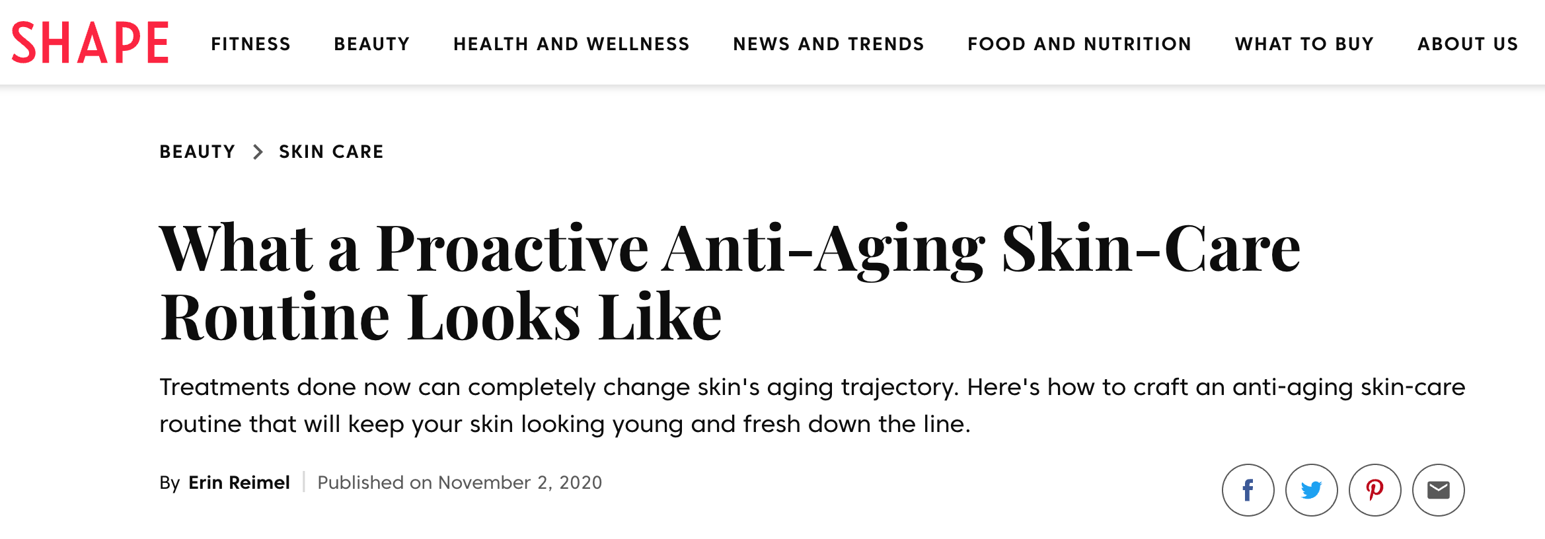
Task: Pin the article on Pinterest
Action: [1375, 490]
